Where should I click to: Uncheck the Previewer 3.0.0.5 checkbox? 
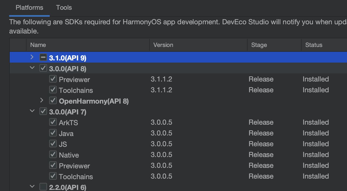pyautogui.click(x=53, y=165)
